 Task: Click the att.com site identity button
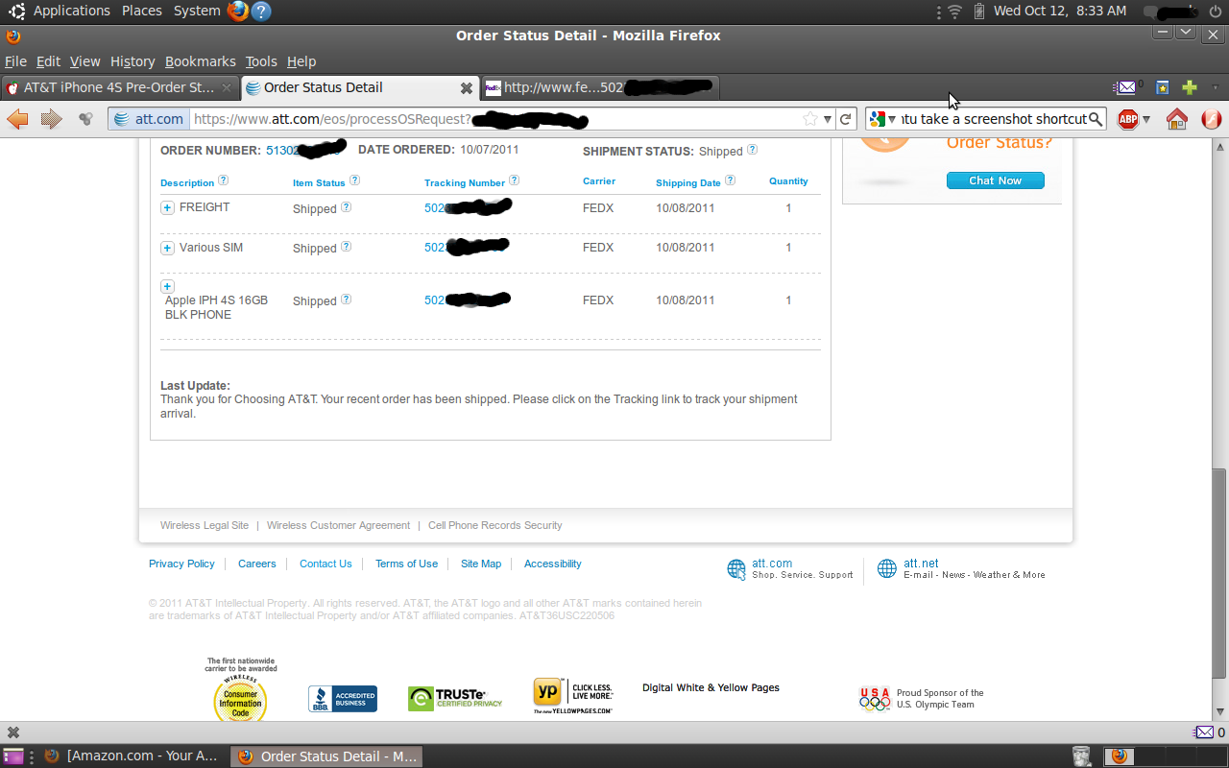pyautogui.click(x=149, y=119)
